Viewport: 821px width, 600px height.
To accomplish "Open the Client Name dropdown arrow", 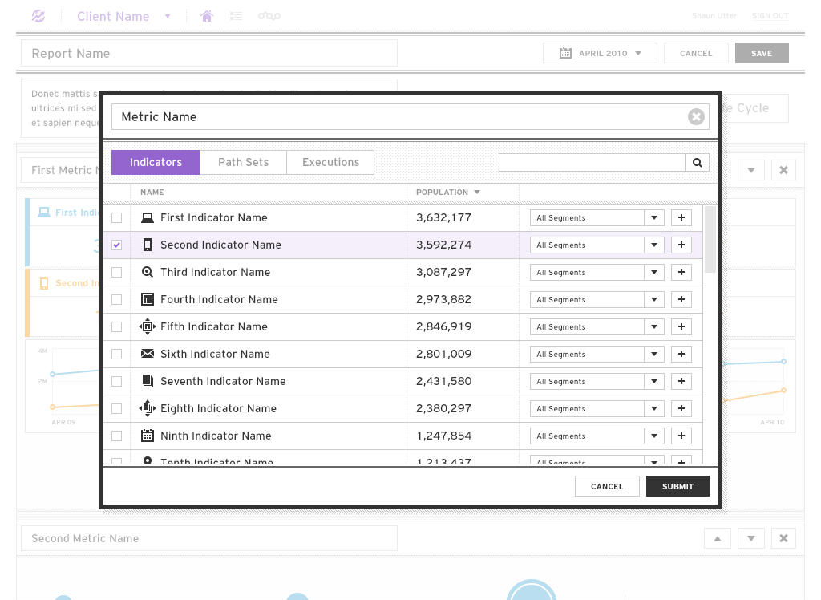I will click(167, 16).
